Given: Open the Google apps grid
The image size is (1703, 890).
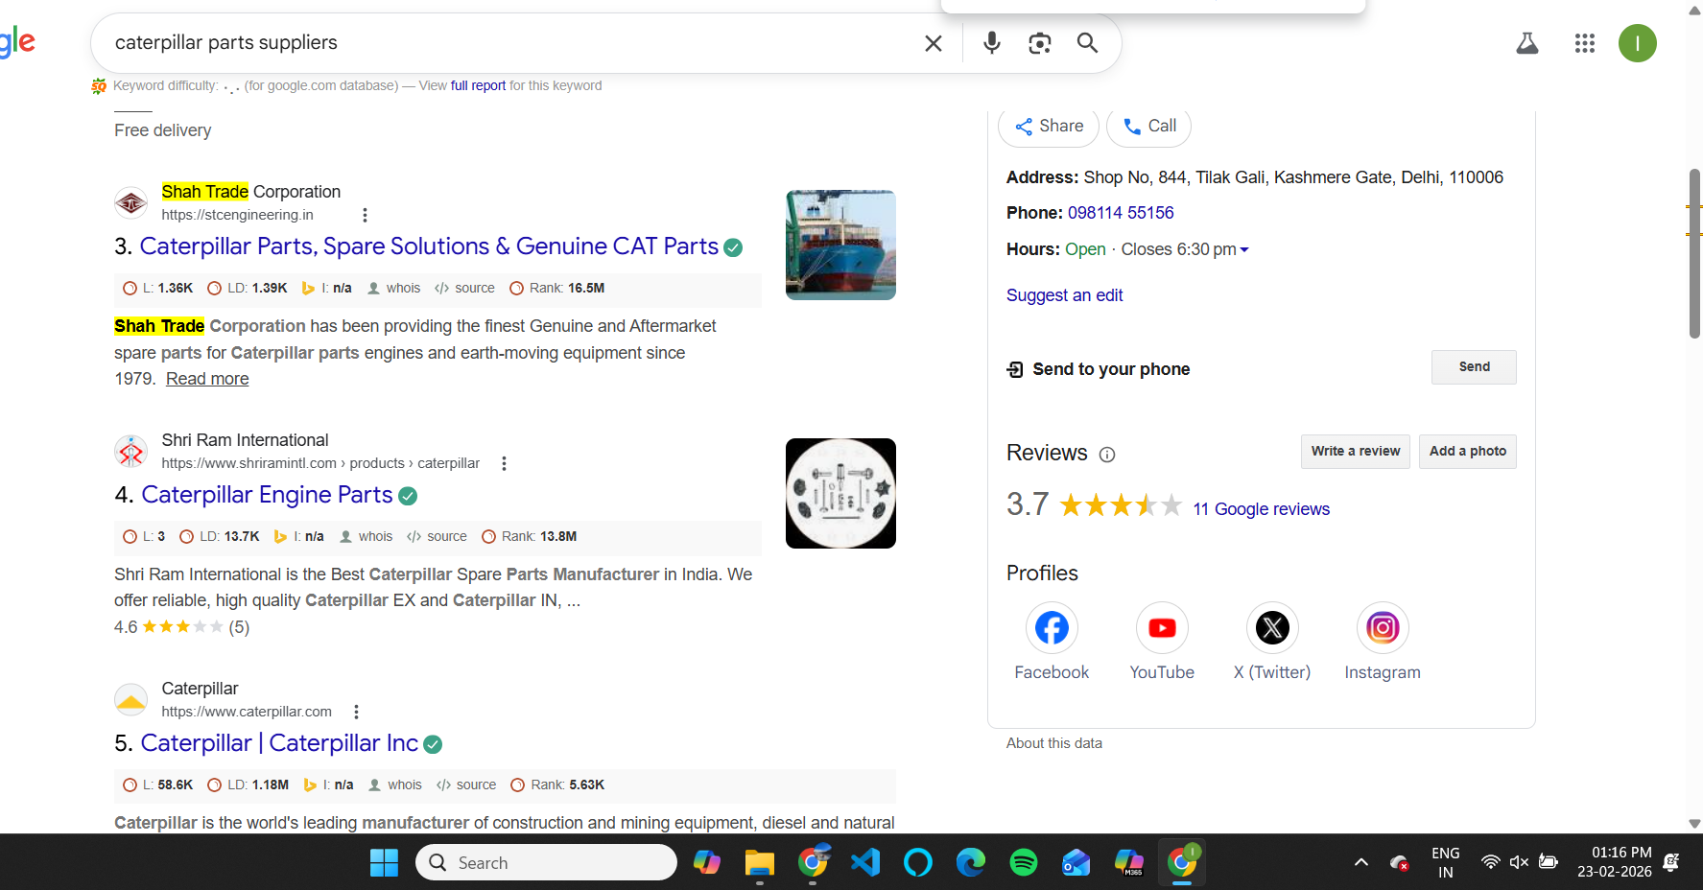Looking at the screenshot, I should pyautogui.click(x=1584, y=43).
